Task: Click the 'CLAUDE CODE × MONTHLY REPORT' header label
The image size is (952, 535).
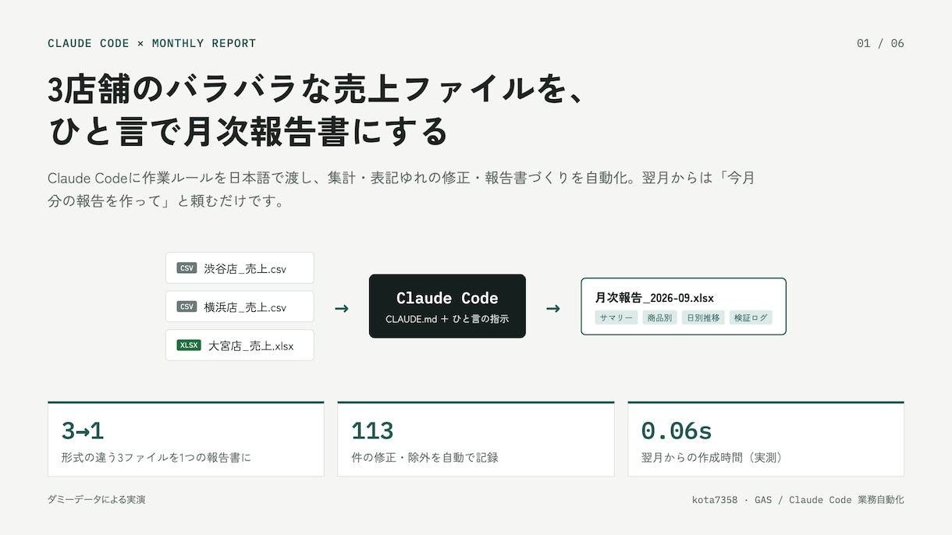Action: pyautogui.click(x=151, y=44)
